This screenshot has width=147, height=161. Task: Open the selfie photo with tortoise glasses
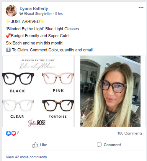tap(110, 91)
